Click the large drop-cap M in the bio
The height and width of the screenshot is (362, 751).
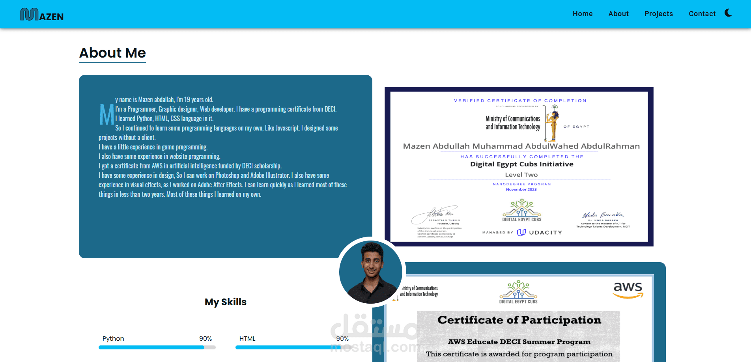click(x=106, y=115)
